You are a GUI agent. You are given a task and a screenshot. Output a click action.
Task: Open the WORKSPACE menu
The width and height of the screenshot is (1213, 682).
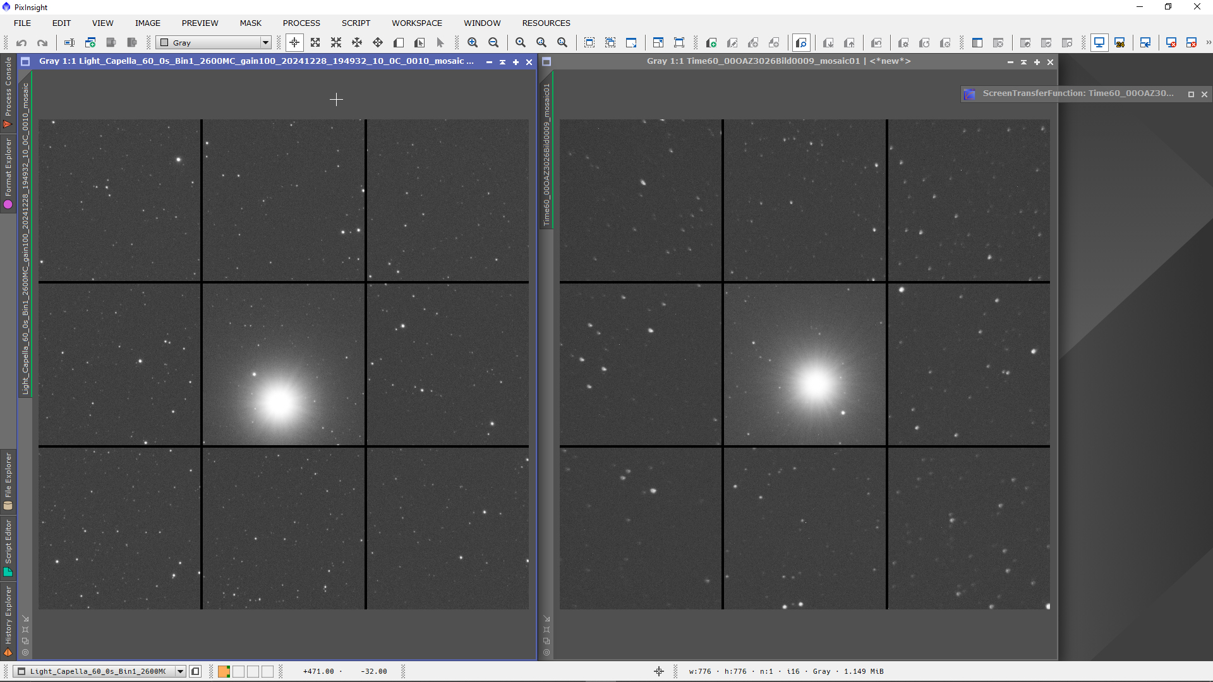tap(417, 23)
